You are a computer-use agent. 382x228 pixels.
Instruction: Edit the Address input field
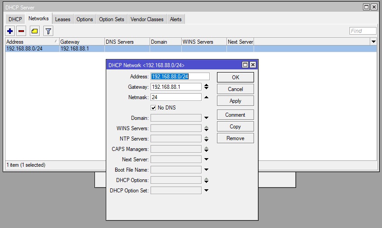coord(180,77)
